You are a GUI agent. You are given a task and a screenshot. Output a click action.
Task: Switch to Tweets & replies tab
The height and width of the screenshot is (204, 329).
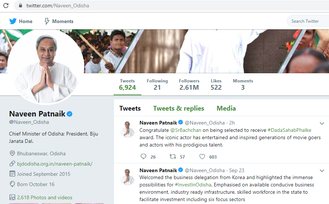pyautogui.click(x=178, y=108)
